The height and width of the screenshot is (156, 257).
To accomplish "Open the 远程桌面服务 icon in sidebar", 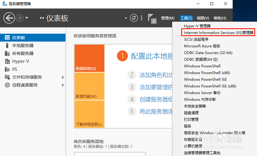I will [x=7, y=85].
